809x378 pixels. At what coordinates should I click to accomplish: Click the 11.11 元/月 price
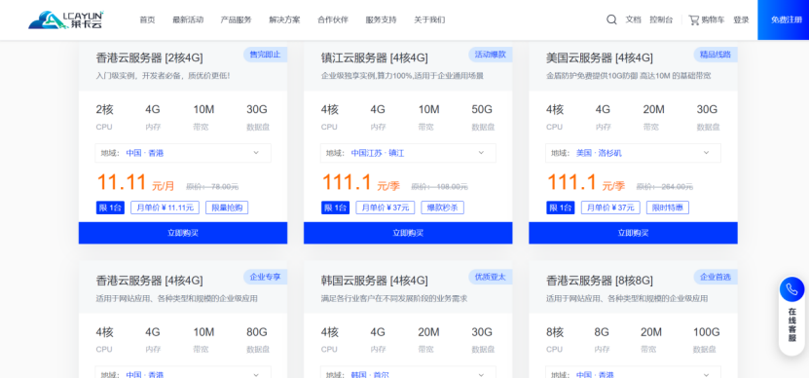135,183
